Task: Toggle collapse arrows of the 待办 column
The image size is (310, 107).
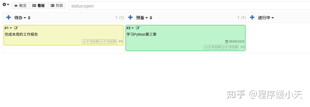Action: coord(29,18)
